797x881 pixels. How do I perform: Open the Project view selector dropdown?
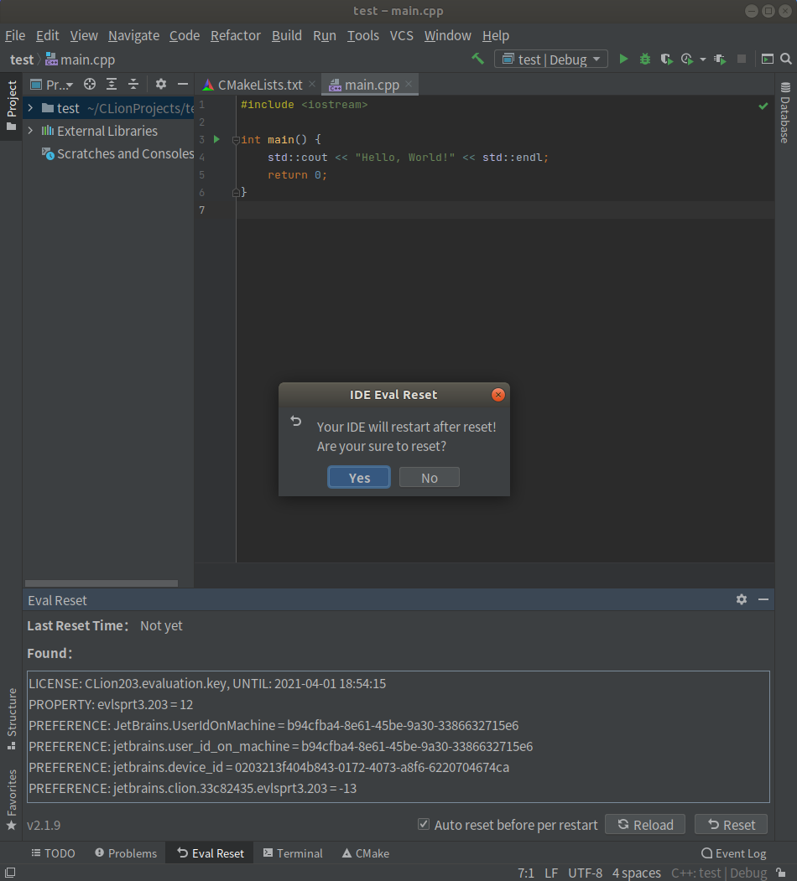click(x=52, y=85)
